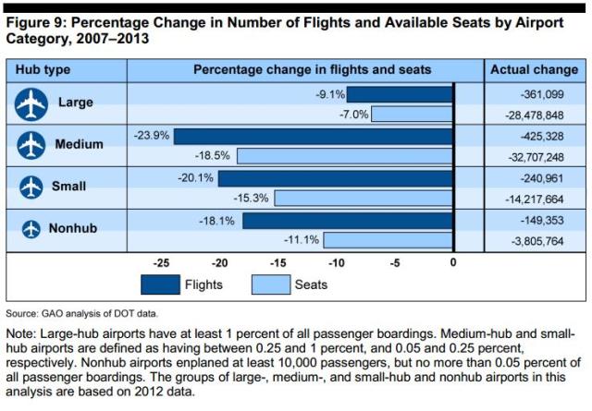Select the Nonhub seats bar
The height and width of the screenshot is (411, 592).
(x=388, y=239)
